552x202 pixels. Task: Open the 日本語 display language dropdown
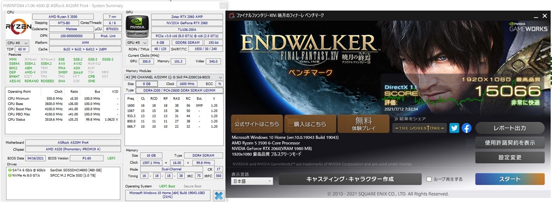click(252, 181)
